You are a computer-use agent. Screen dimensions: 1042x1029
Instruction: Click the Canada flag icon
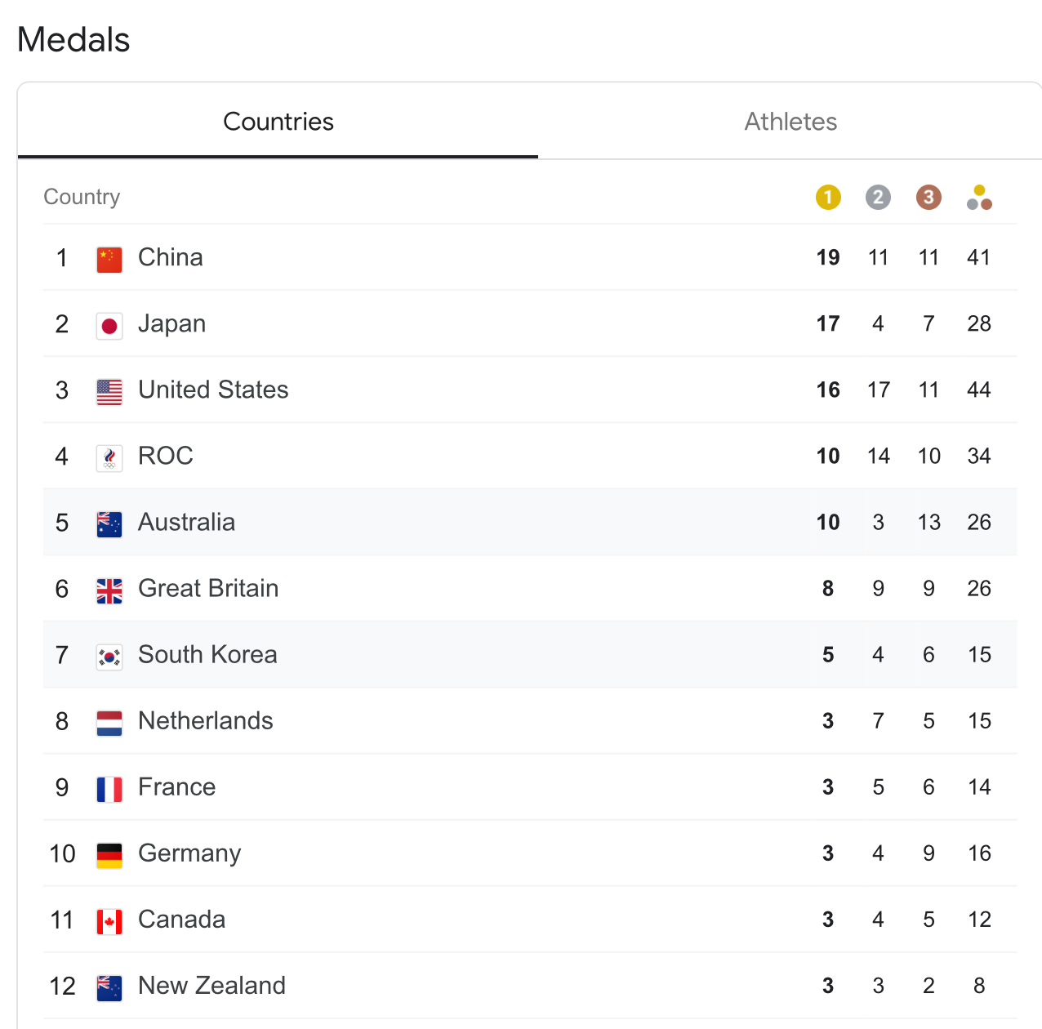pyautogui.click(x=109, y=921)
